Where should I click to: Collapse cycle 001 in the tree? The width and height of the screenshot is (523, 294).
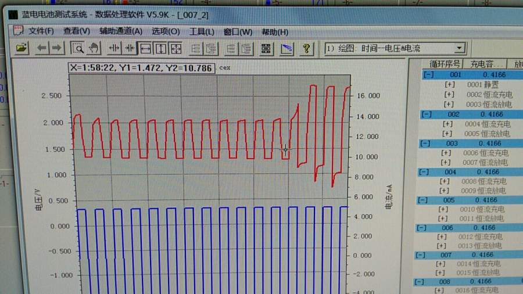(x=428, y=75)
